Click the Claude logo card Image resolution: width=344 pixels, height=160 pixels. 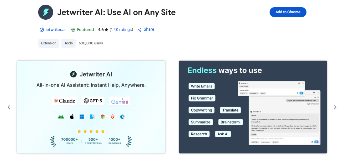65,101
